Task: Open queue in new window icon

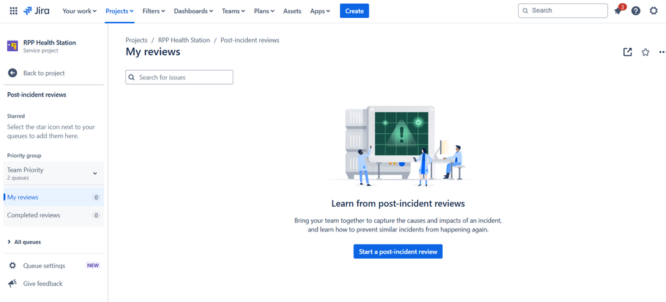Action: 627,52
